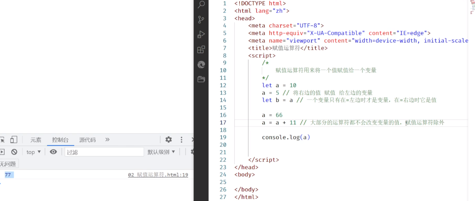Viewport: 475px width, 201px height.
Task: Click the 'a = a + 11' line
Action: 353,123
